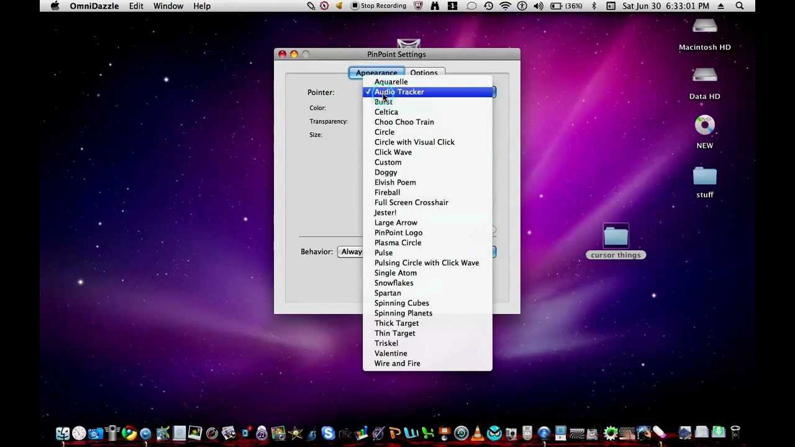Image resolution: width=795 pixels, height=447 pixels.
Task: Pick the Burst pointer style
Action: 427,102
